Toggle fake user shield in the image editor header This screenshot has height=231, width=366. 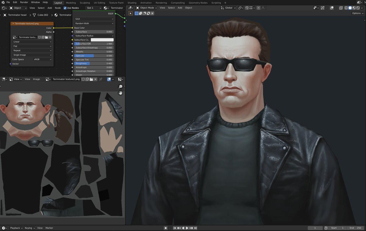(83, 79)
